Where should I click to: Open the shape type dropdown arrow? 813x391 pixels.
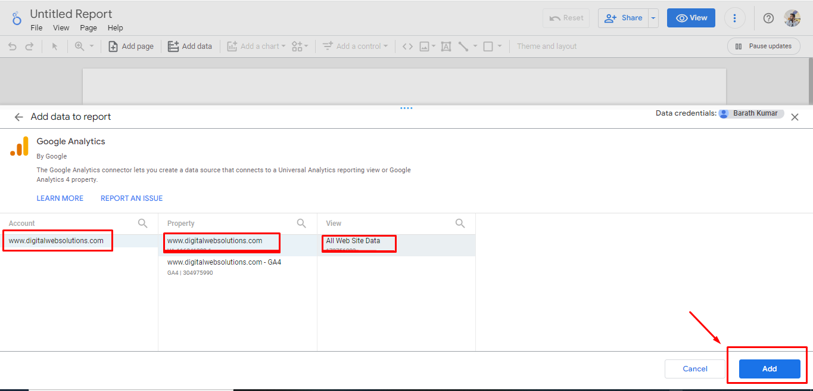coord(500,46)
